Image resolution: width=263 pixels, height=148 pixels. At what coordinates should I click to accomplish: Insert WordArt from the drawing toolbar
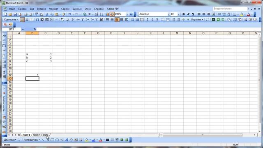67,140
